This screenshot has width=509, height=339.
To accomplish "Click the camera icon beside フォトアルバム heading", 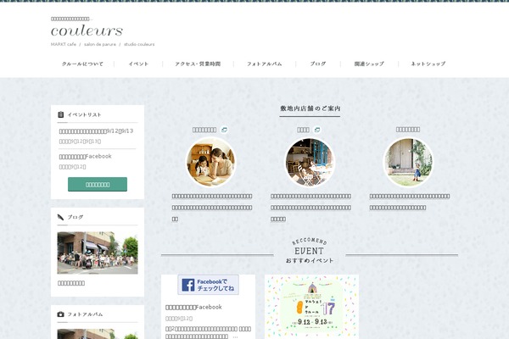I will [61, 314].
